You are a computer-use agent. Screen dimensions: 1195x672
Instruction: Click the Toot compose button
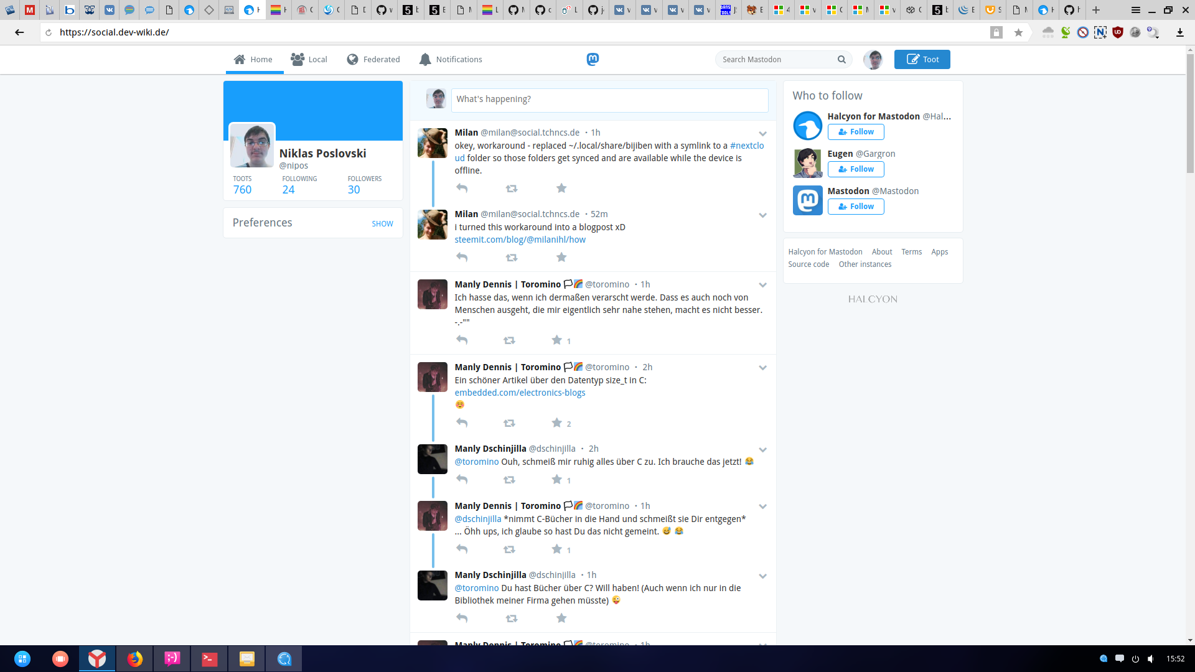pyautogui.click(x=922, y=60)
